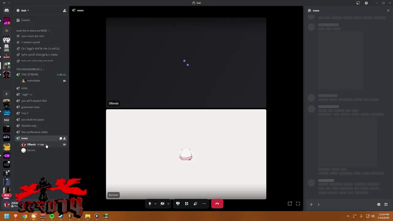Open Brave browser from taskbar
The image size is (393, 221).
point(16,216)
